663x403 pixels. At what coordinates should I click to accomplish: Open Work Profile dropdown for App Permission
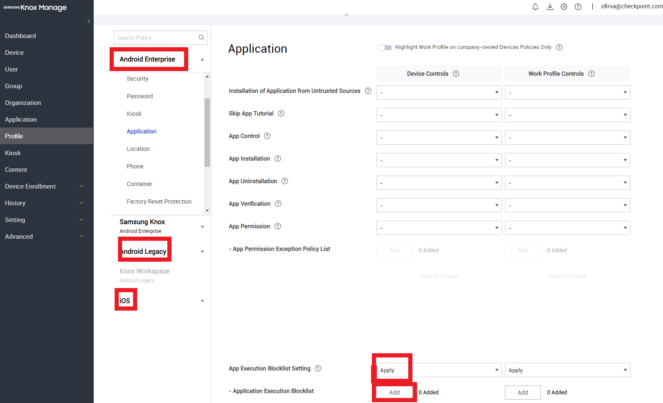(x=568, y=228)
